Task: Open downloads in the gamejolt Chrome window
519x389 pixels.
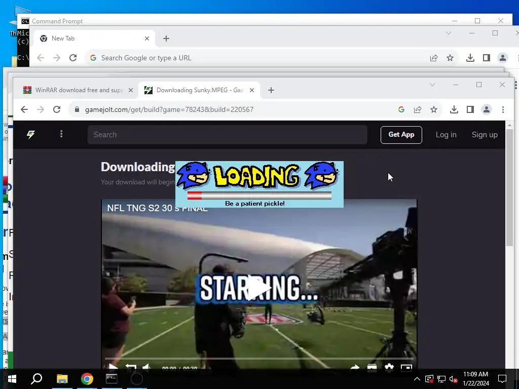Action: (454, 109)
